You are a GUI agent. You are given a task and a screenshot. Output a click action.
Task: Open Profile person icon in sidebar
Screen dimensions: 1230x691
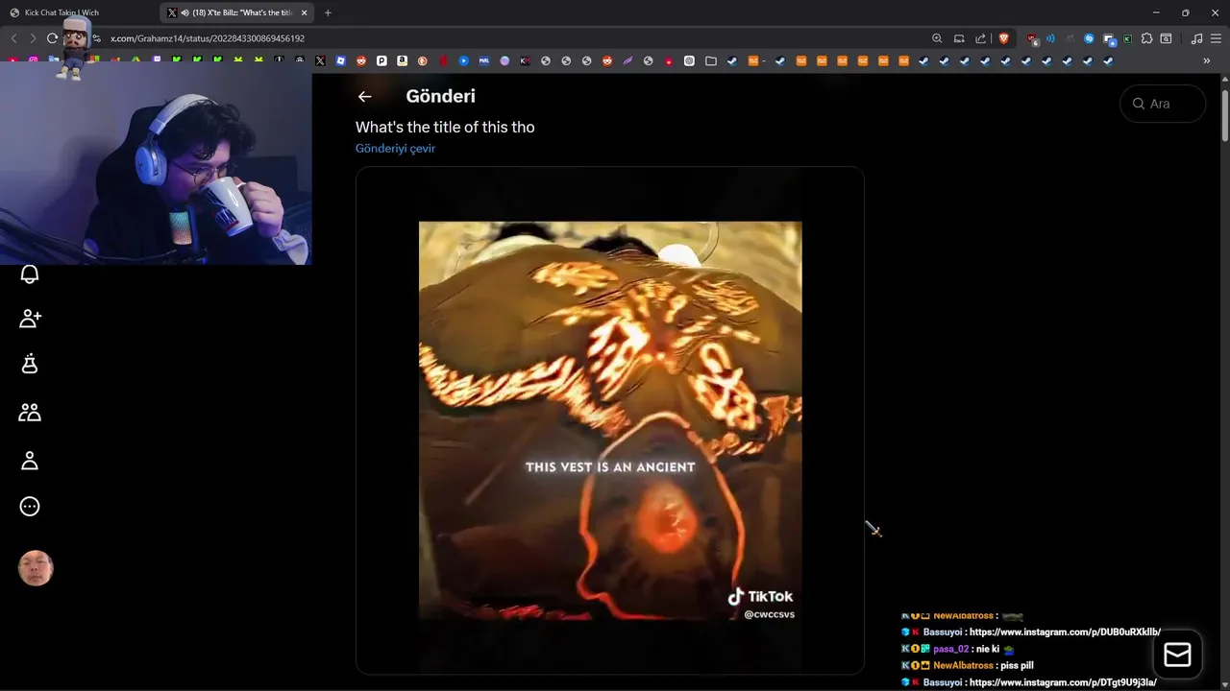tap(30, 461)
